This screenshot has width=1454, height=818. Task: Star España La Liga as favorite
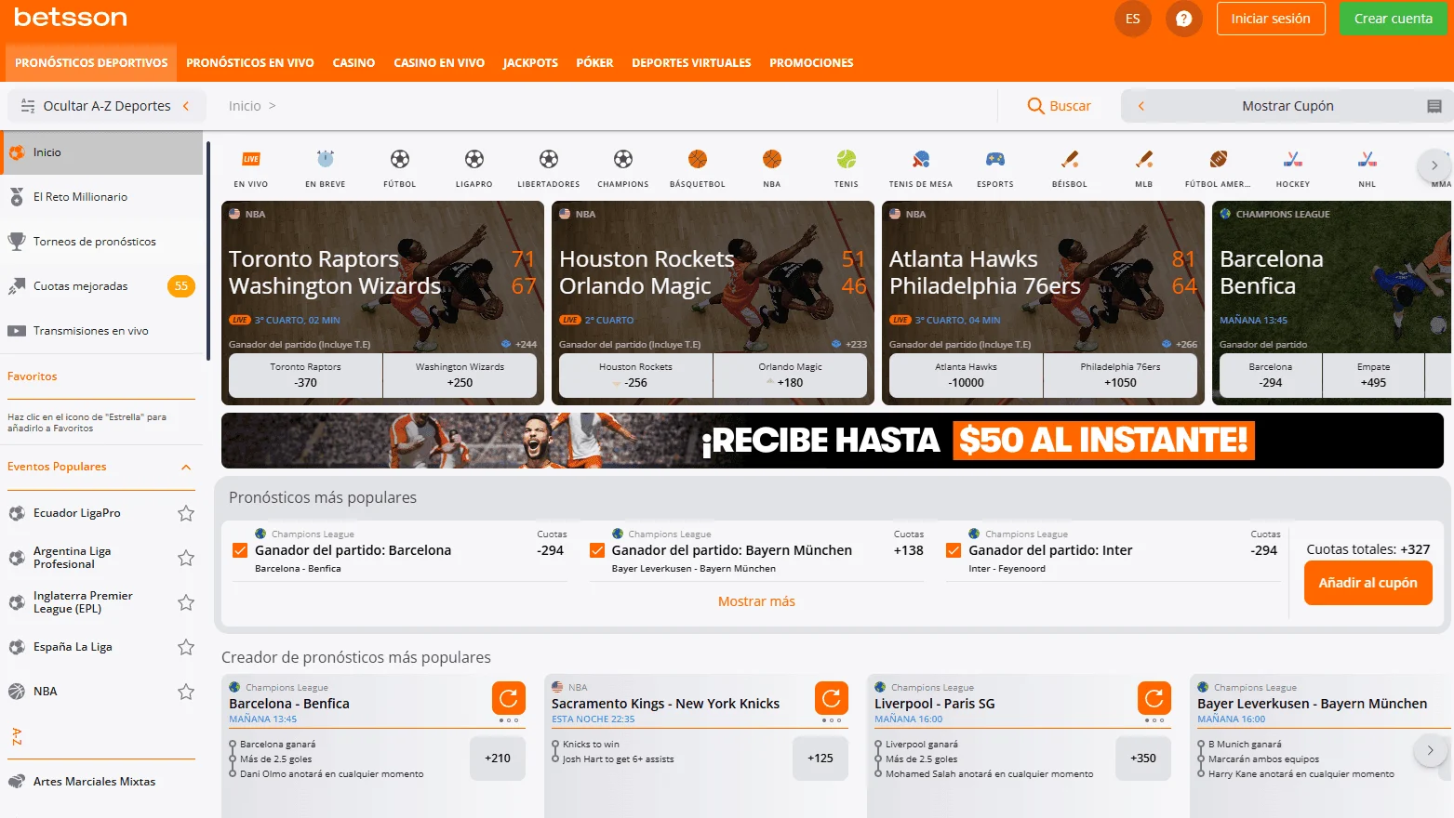click(186, 647)
